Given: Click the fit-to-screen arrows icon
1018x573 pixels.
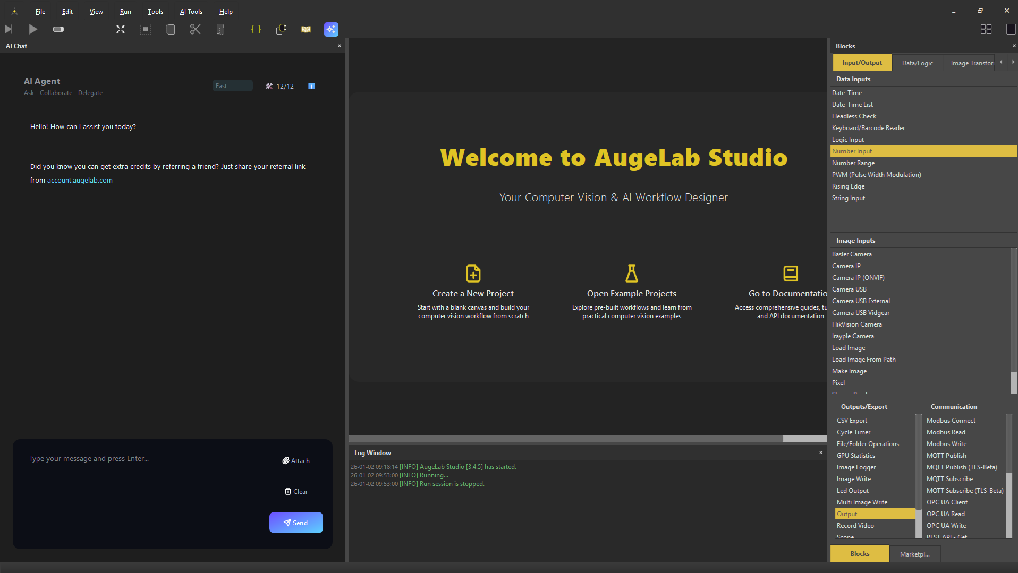Looking at the screenshot, I should (x=121, y=29).
